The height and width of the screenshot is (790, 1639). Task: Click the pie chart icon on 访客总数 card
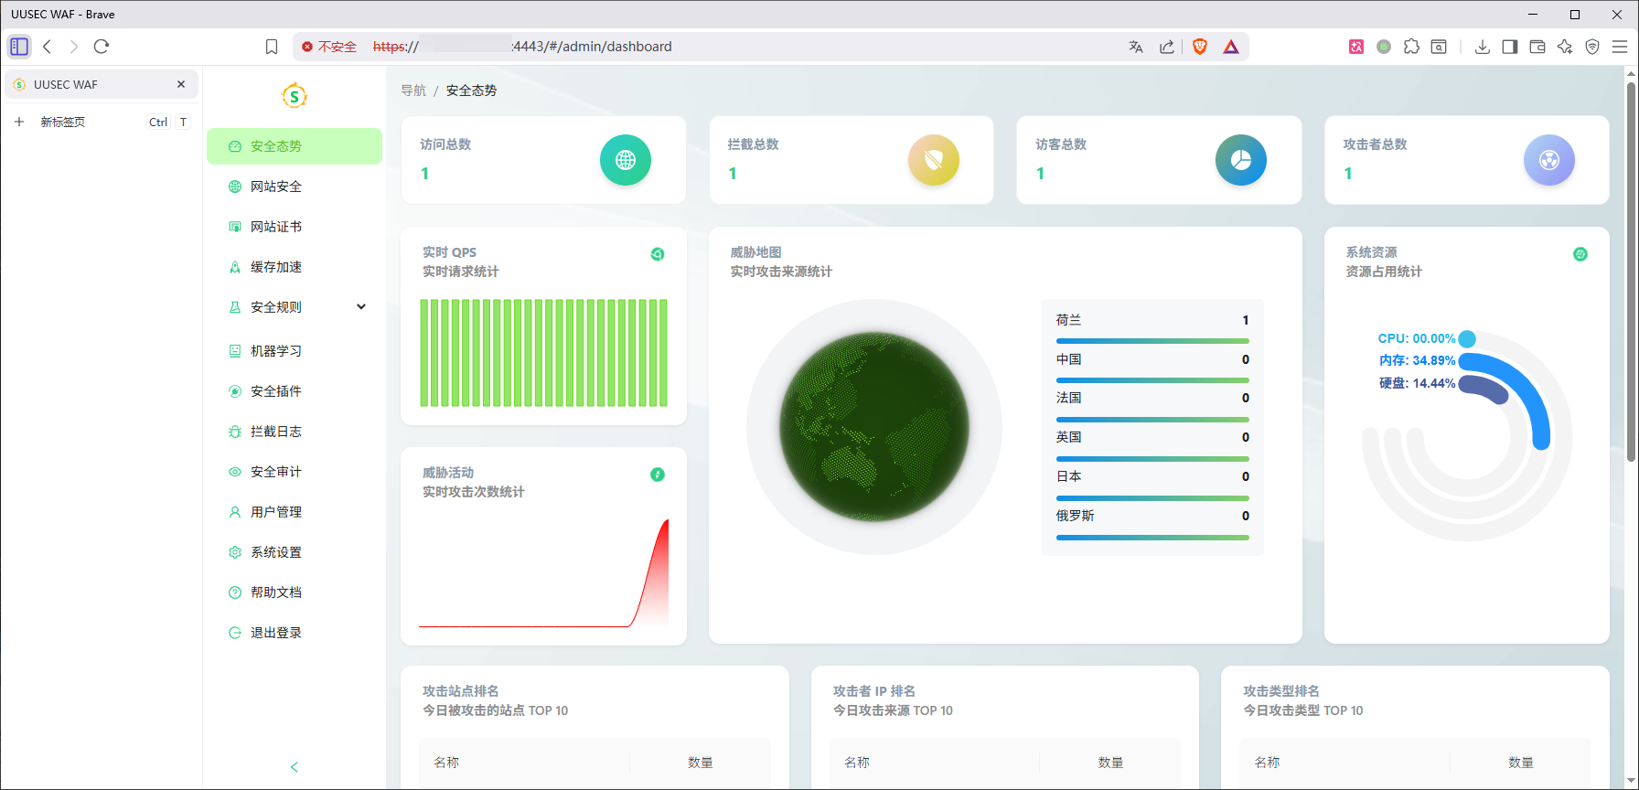pyautogui.click(x=1241, y=160)
